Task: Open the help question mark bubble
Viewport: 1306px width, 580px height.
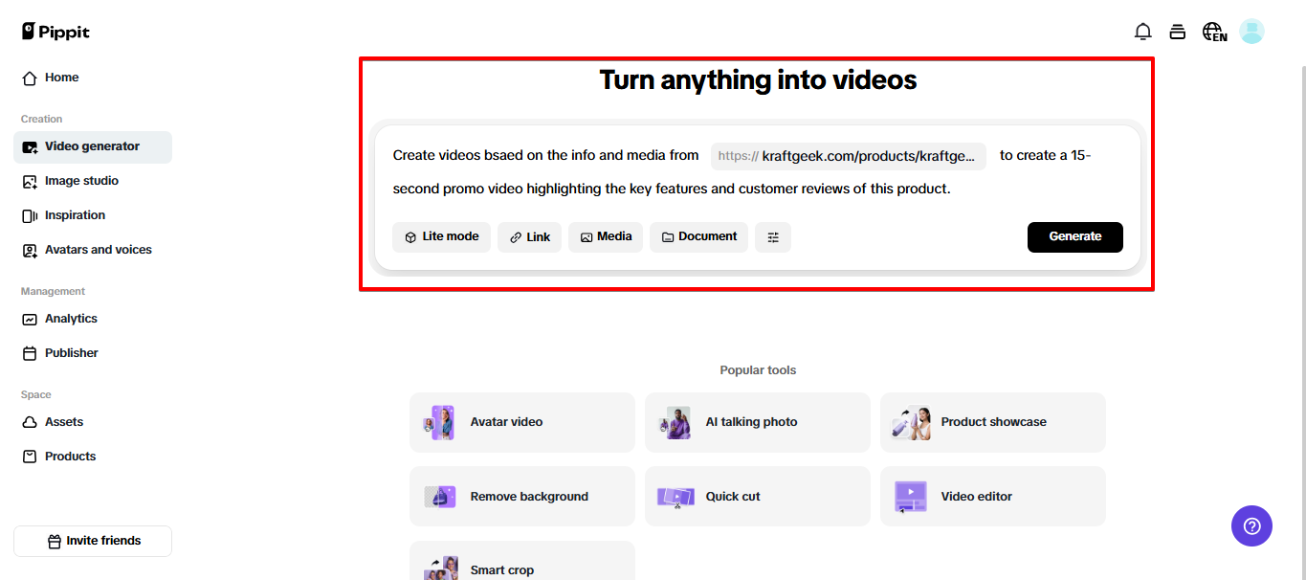Action: pos(1251,525)
